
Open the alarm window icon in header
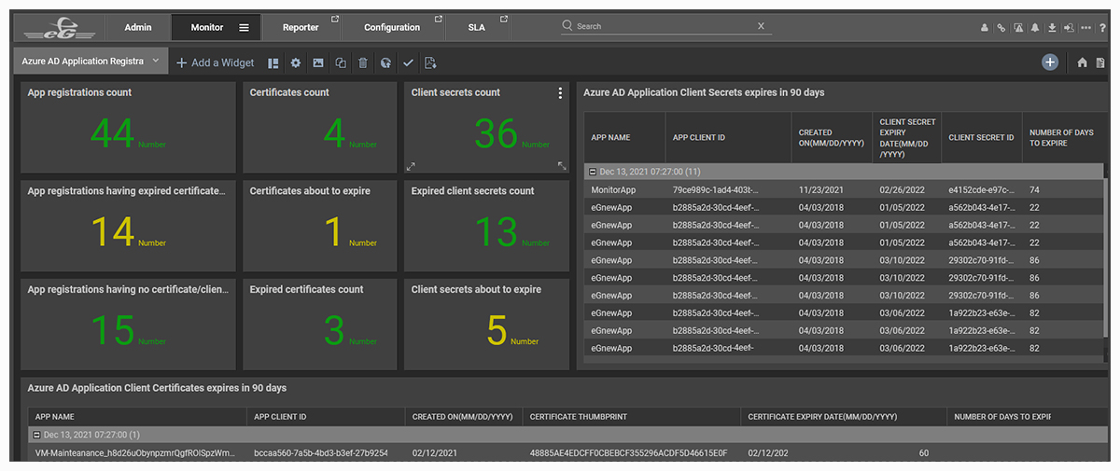point(1018,28)
